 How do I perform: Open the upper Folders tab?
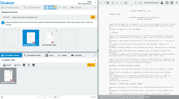76,7
